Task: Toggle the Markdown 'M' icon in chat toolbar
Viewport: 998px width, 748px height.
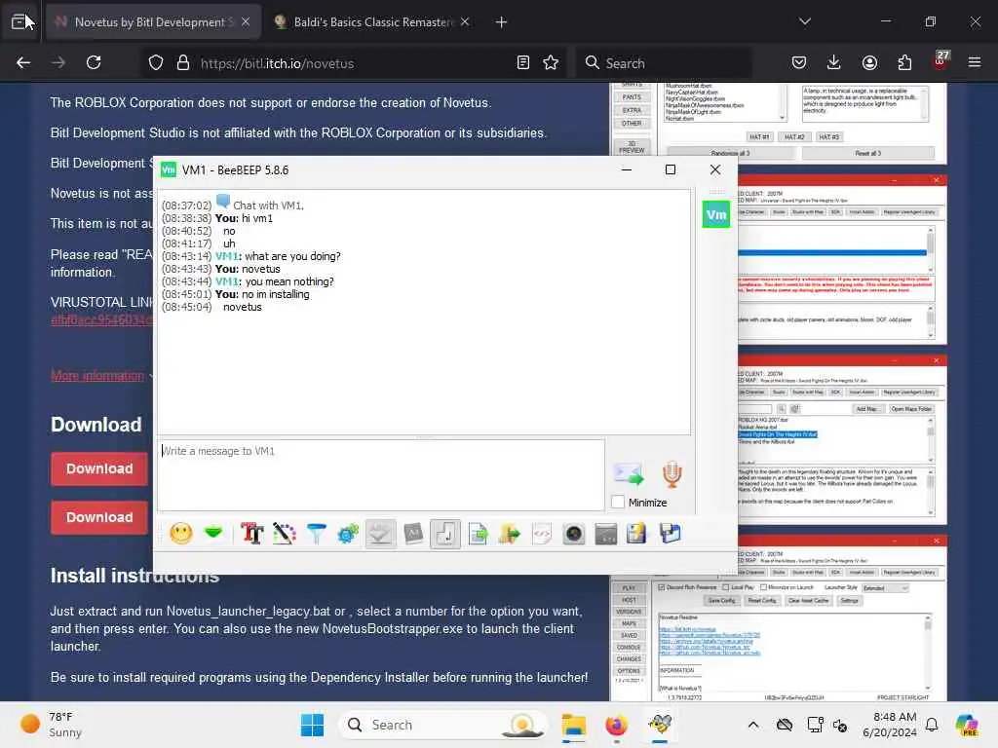Action: 413,533
